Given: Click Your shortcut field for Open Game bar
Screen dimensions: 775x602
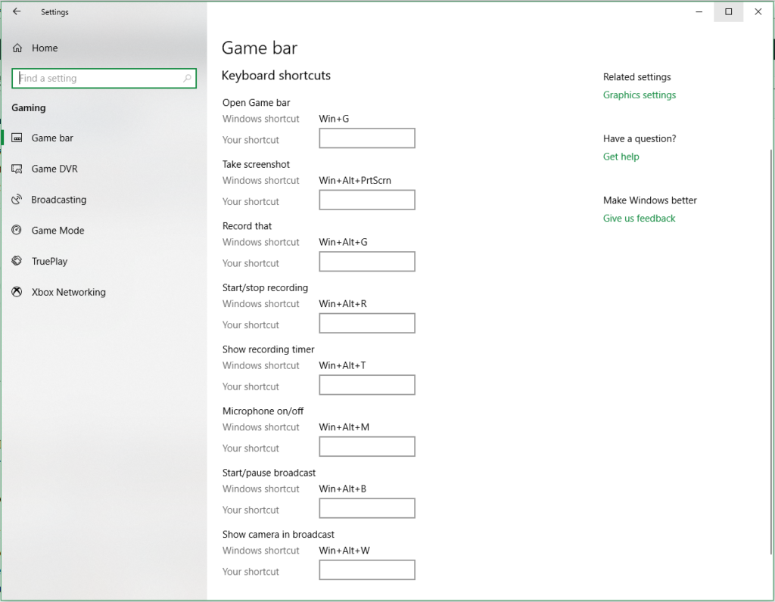Looking at the screenshot, I should click(x=367, y=138).
